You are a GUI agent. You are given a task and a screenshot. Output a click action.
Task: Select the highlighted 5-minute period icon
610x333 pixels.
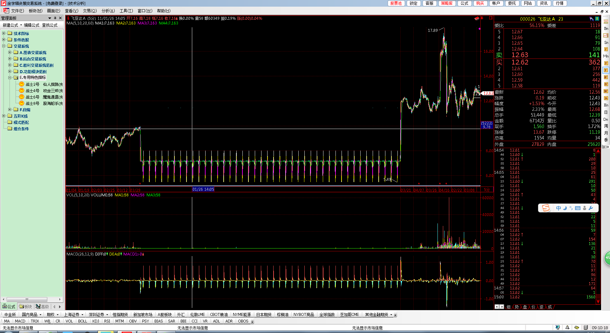(x=606, y=70)
